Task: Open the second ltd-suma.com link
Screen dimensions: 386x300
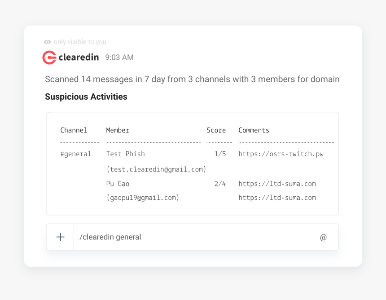Action: (277, 198)
